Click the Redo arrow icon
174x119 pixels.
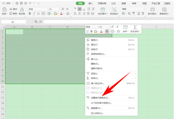(34, 3)
